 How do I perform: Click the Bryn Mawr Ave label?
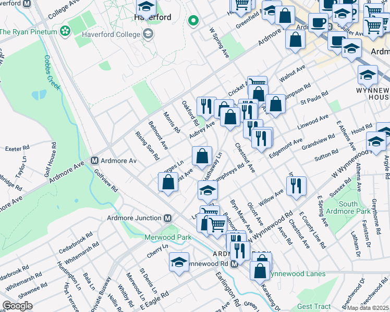tap(241, 217)
